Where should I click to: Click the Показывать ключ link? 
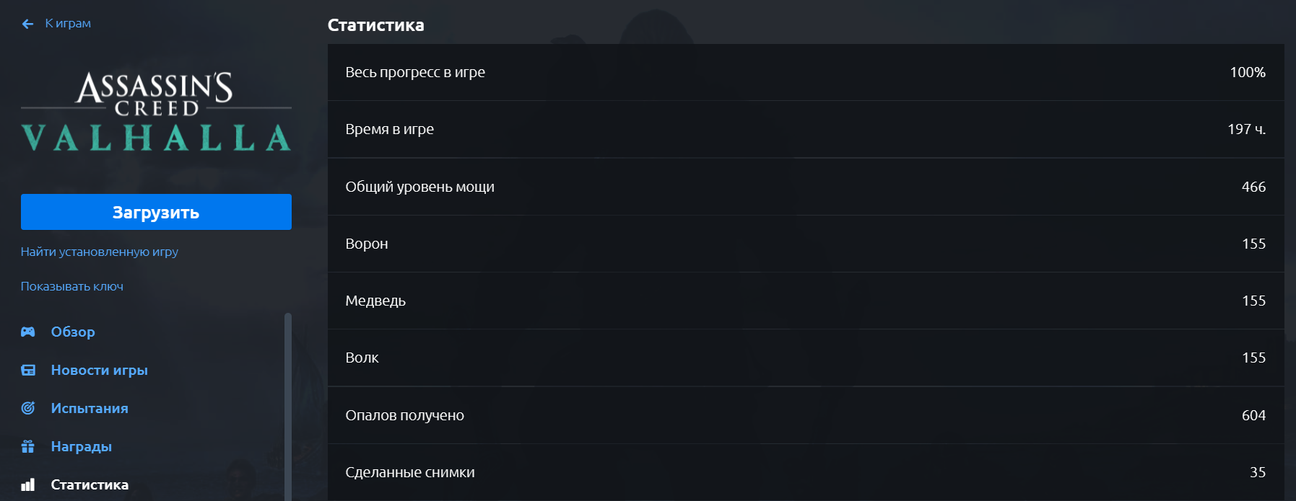pos(72,286)
